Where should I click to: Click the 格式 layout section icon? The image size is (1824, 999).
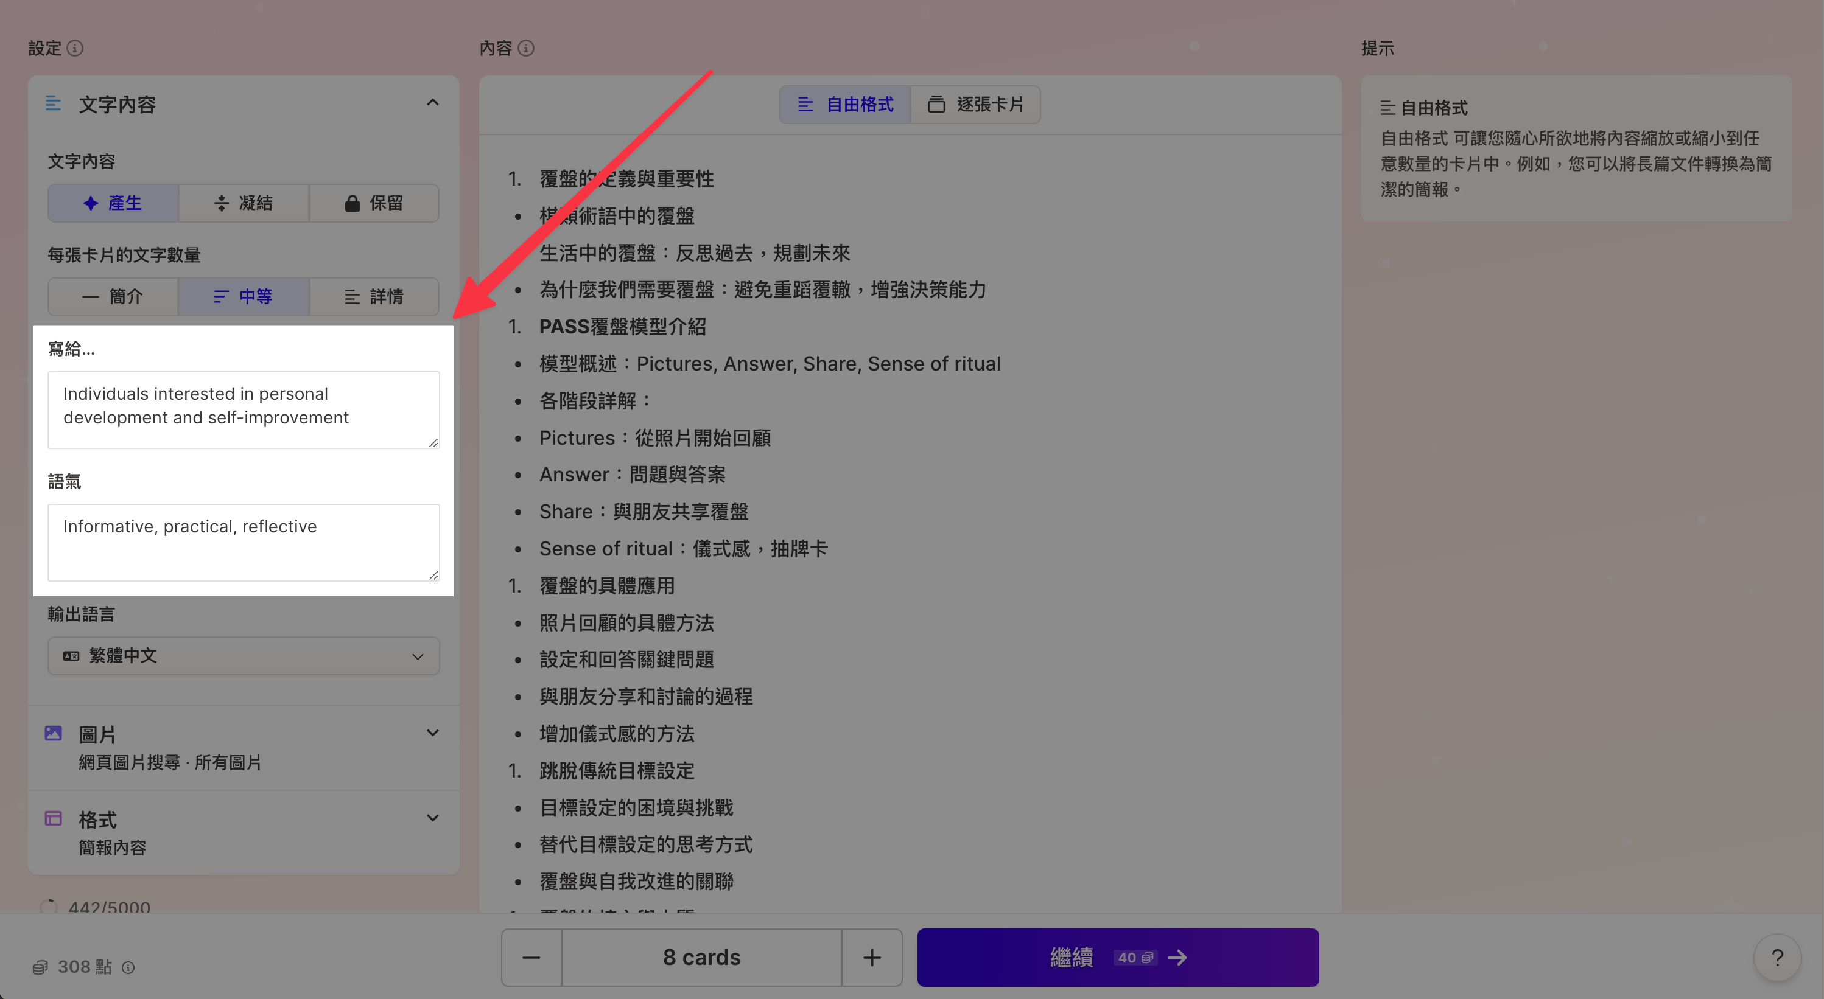pos(54,818)
